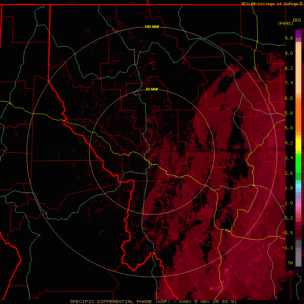This screenshot has height=304, width=304.
Task: Click the 5.8 scale value
Action: coord(289,113)
